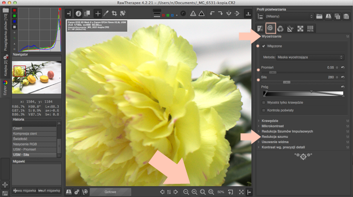Select 'Nasycenie RGB' in the history list
This screenshot has width=353, height=197.
click(x=34, y=144)
